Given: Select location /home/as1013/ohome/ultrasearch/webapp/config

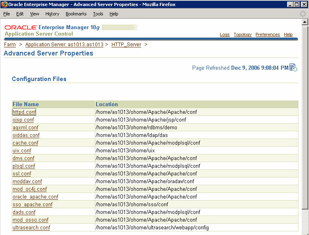Looking at the screenshot, I should [152, 228].
